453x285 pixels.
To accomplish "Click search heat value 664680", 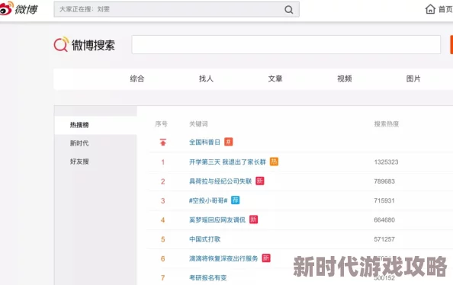I will pyautogui.click(x=384, y=219).
